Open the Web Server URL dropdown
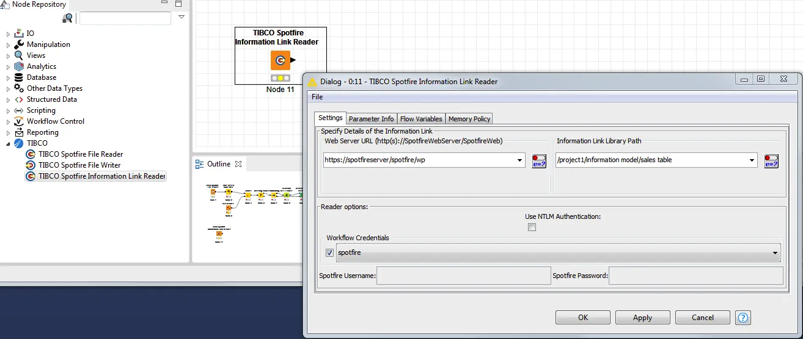The width and height of the screenshot is (803, 339). [x=519, y=160]
